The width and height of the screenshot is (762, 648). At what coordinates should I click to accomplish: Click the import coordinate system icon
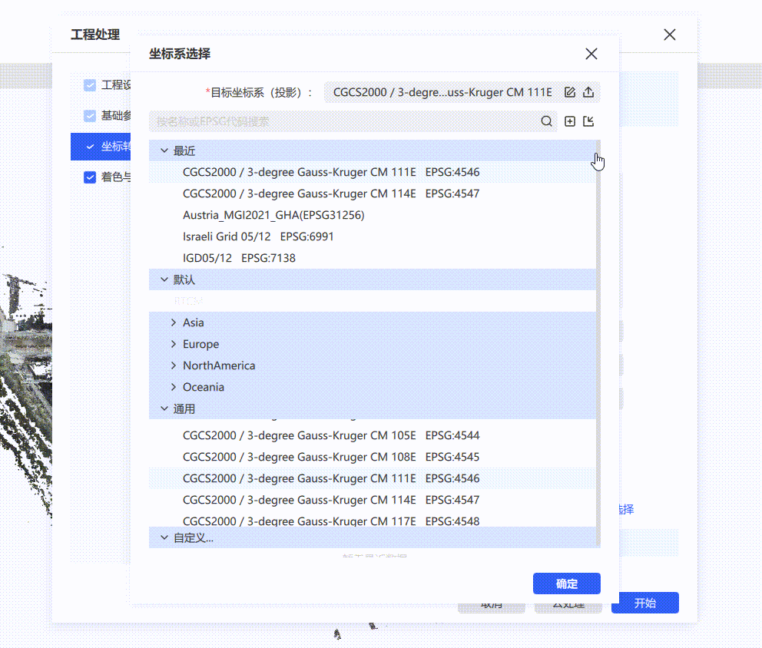tap(588, 121)
